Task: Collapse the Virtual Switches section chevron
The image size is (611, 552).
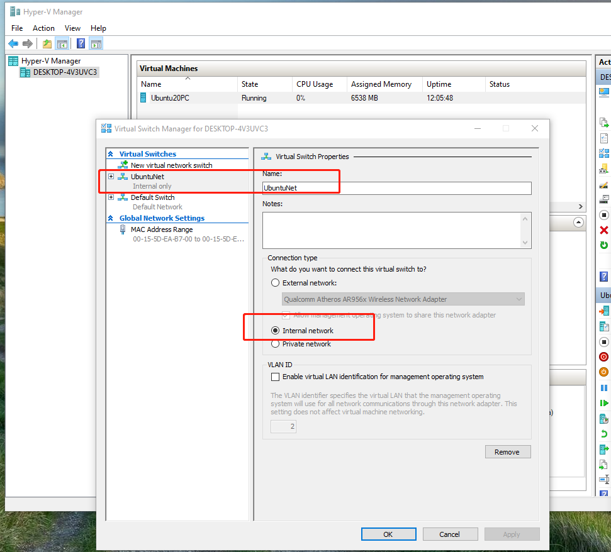Action: [x=111, y=154]
